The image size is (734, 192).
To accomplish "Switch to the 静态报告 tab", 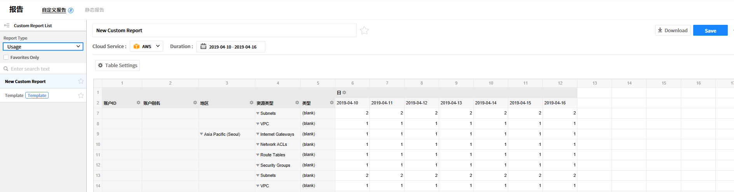I will click(94, 10).
